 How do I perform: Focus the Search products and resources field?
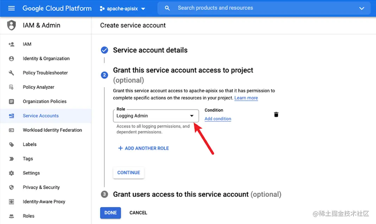coord(264,8)
